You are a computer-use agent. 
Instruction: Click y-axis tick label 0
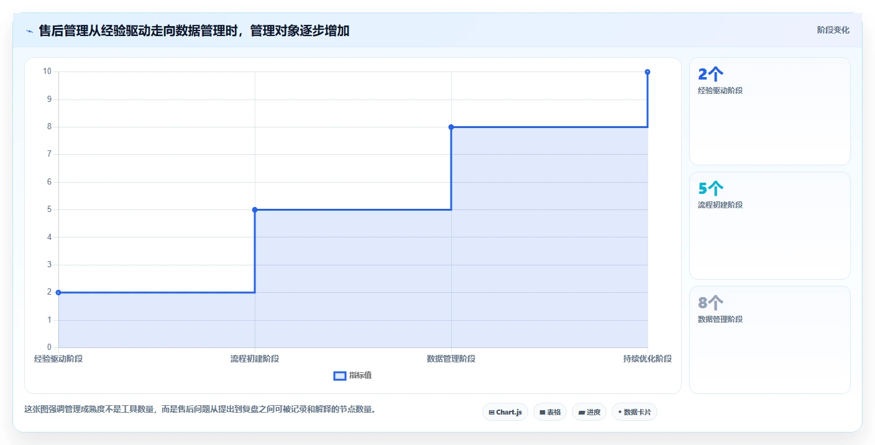point(49,347)
